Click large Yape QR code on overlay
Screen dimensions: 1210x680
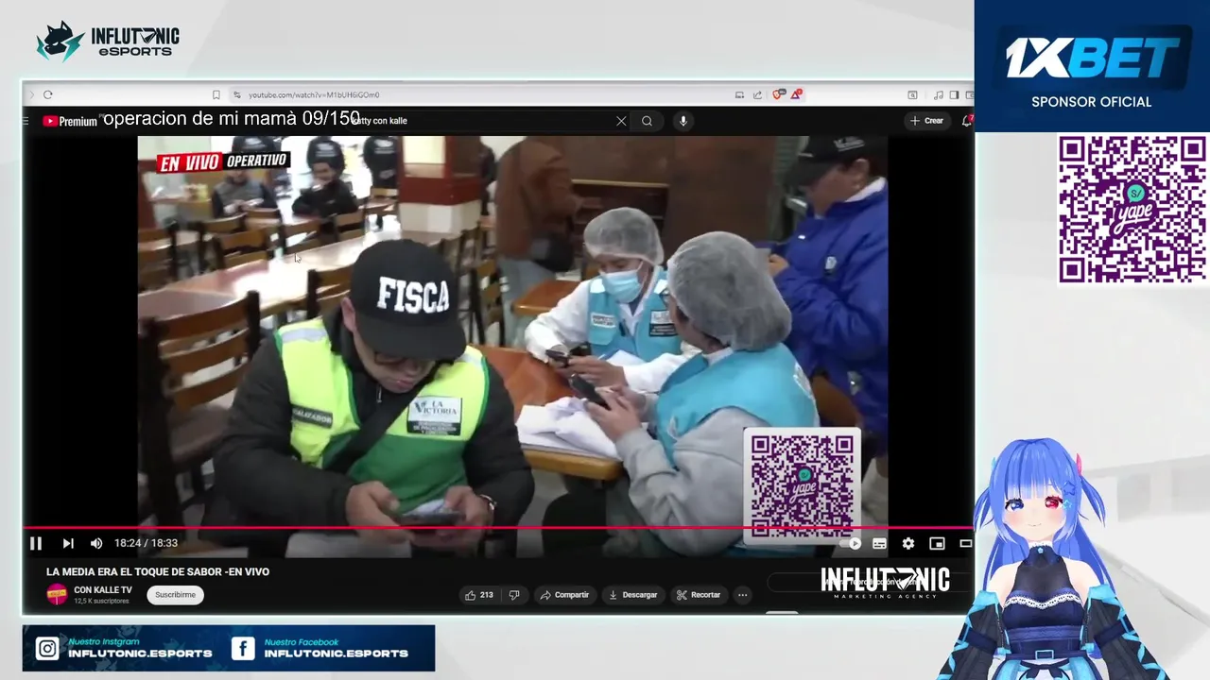(1132, 209)
